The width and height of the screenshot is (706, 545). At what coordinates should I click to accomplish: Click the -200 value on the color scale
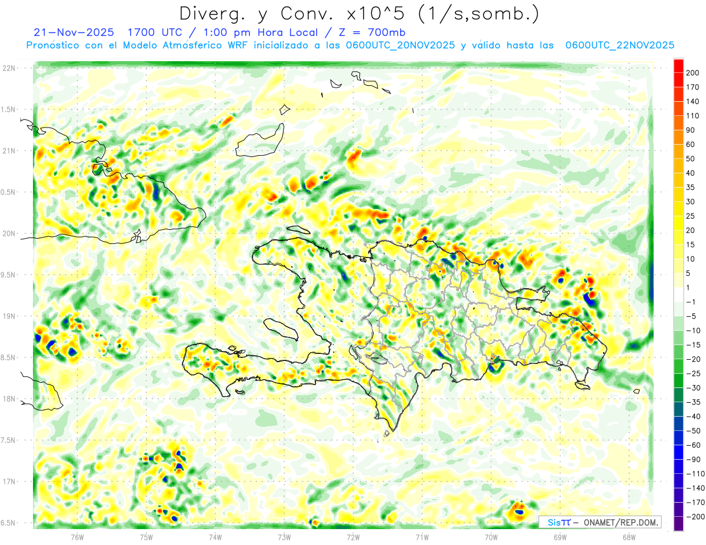pos(695,516)
